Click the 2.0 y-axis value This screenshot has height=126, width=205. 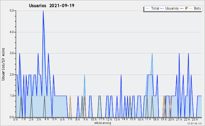tap(12, 75)
